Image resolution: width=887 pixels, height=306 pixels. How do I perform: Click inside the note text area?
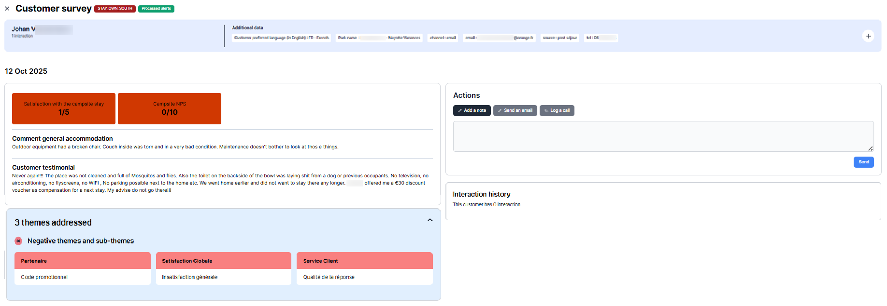coord(663,136)
